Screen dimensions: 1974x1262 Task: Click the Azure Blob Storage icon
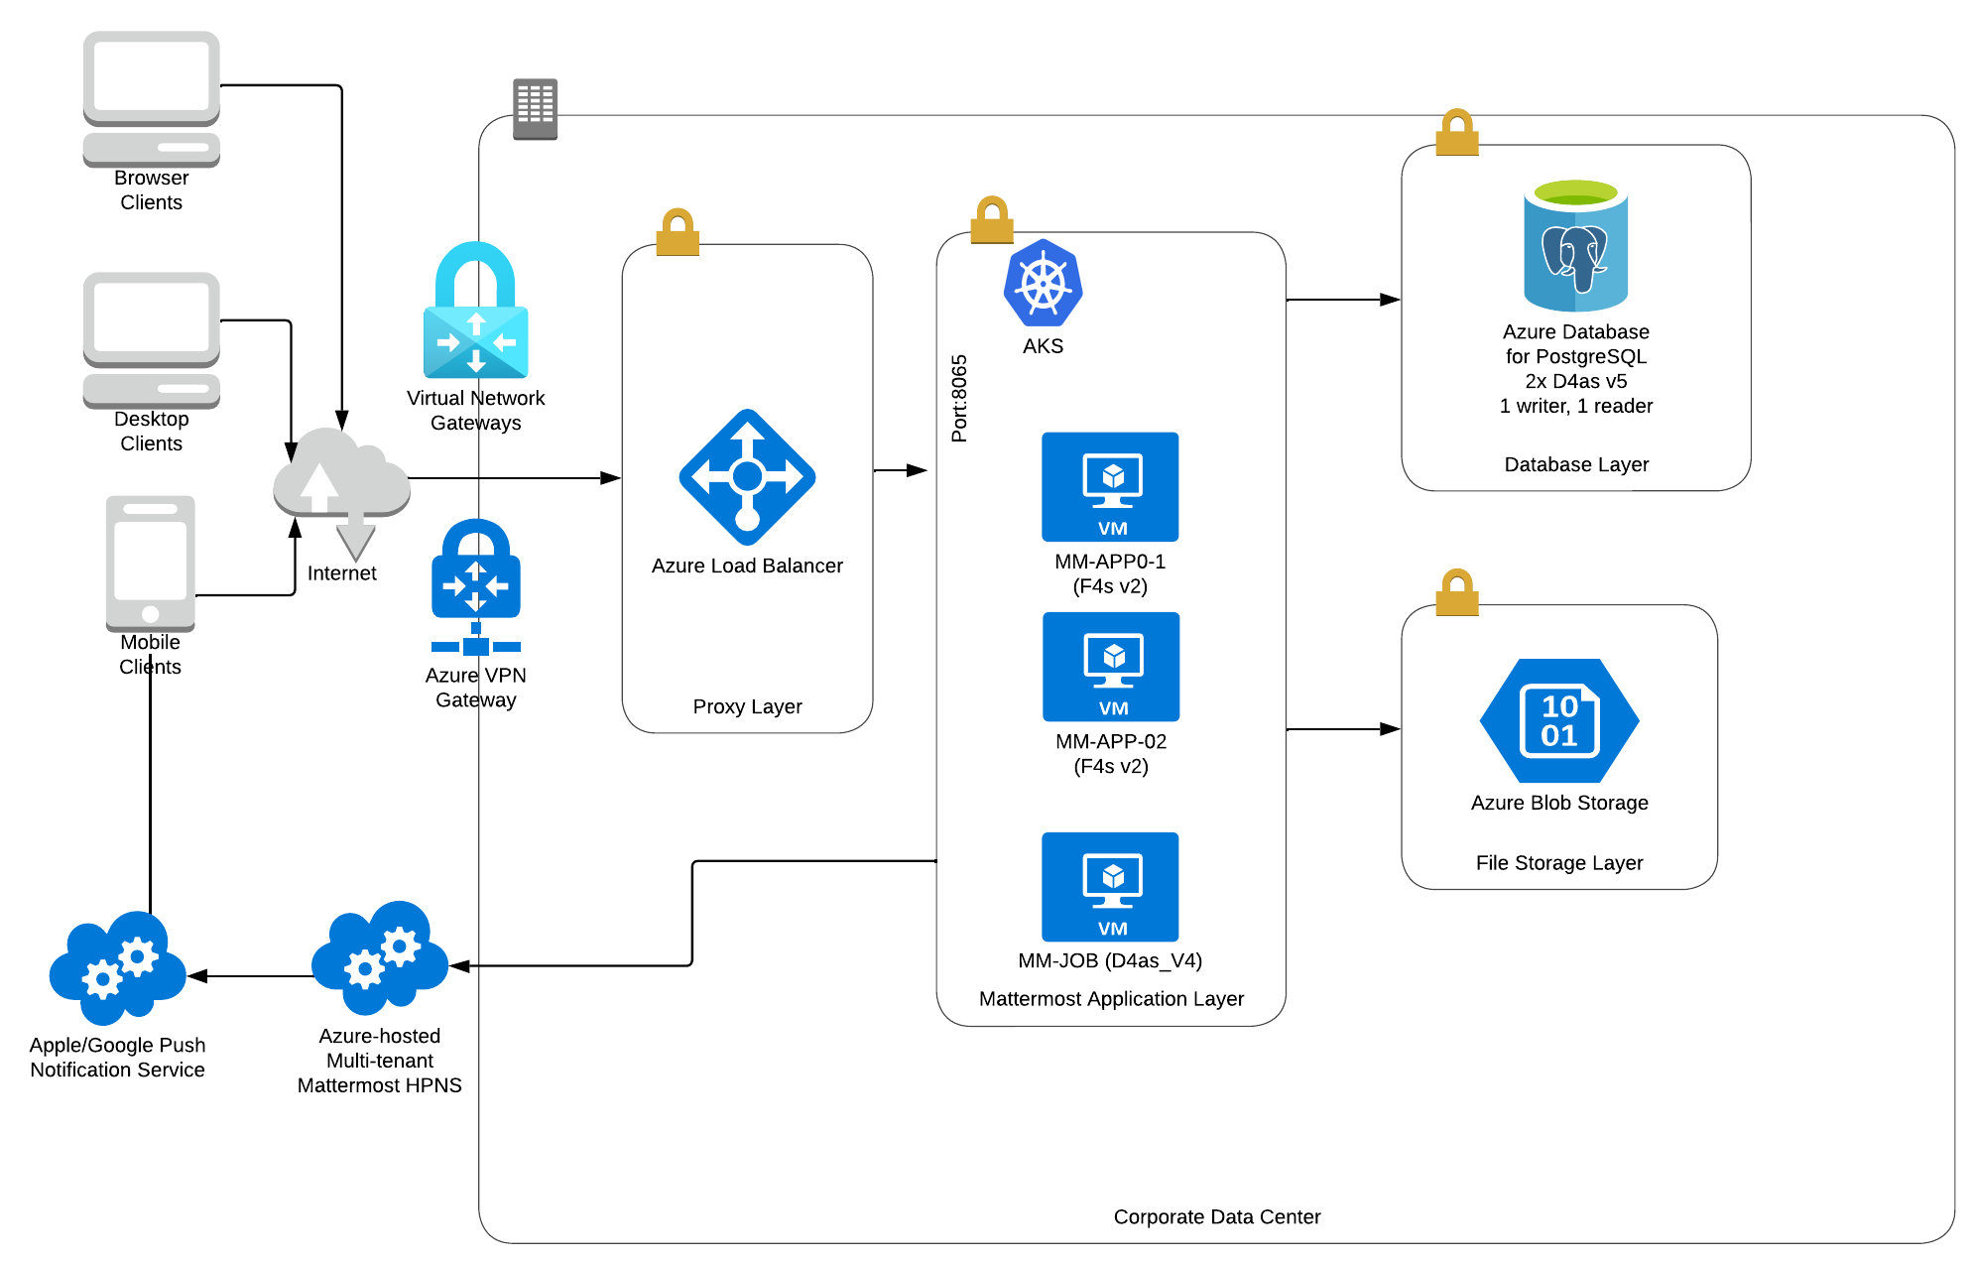[1558, 721]
